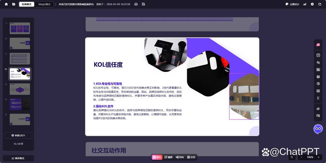
Task: Start slideshow with the play icon
Action: coord(312,4)
